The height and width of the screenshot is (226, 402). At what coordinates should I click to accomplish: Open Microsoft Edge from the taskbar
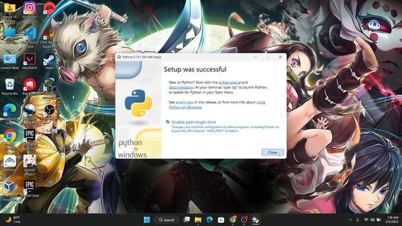tap(209, 220)
